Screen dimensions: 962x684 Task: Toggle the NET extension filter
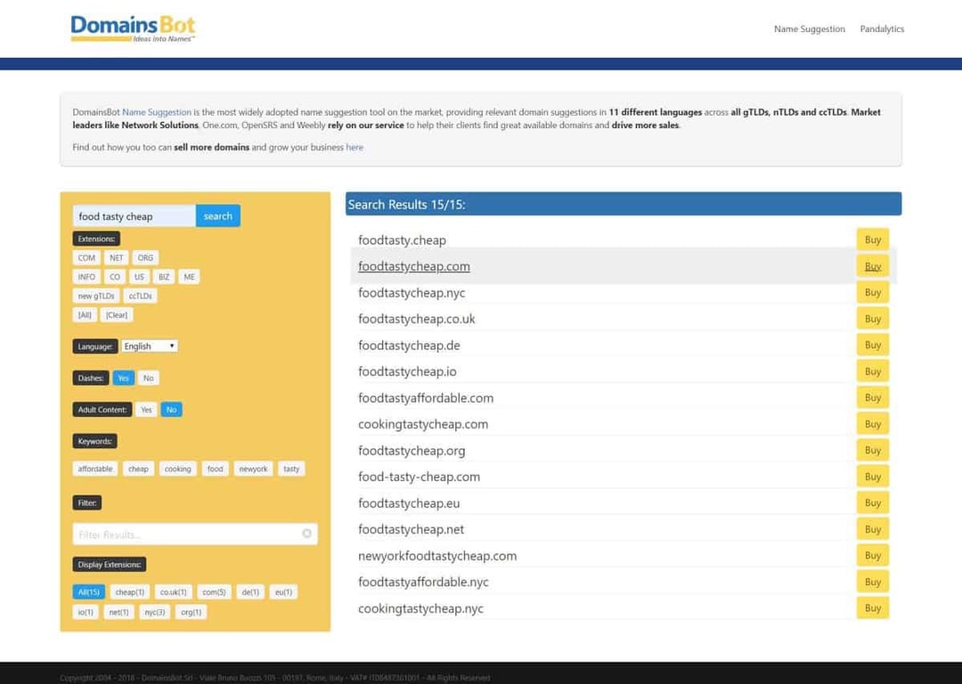click(116, 257)
